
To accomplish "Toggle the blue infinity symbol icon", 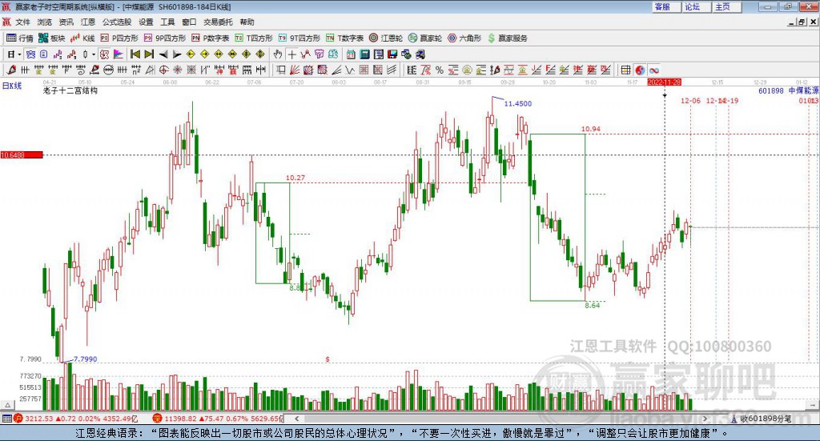I will pyautogui.click(x=653, y=70).
